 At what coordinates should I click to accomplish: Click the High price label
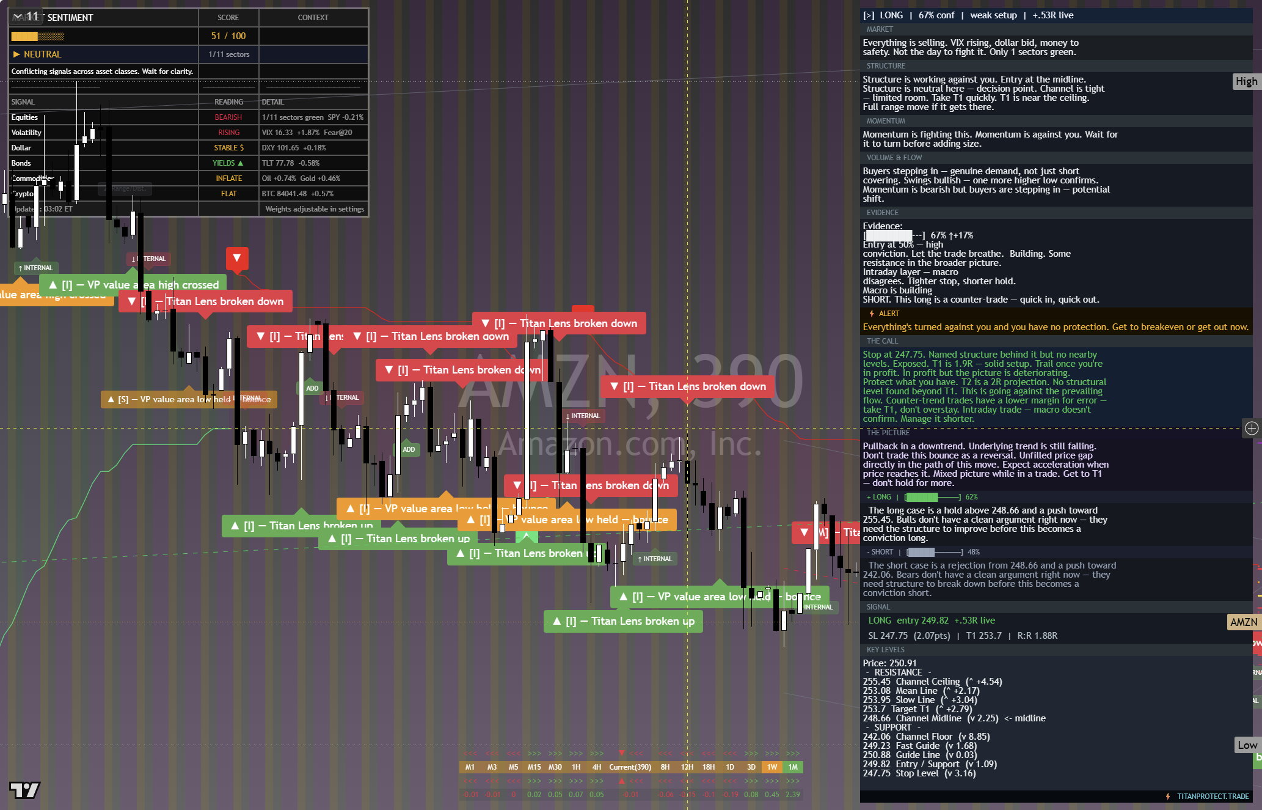1246,81
